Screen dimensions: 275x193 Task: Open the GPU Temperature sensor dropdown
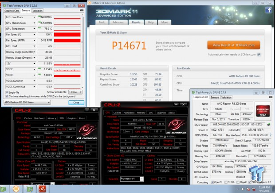coord(34,29)
